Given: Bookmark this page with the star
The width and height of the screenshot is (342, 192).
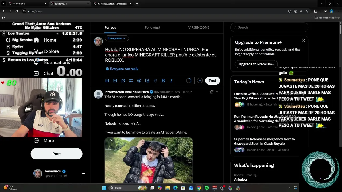Looking at the screenshot, I should pyautogui.click(x=307, y=11).
